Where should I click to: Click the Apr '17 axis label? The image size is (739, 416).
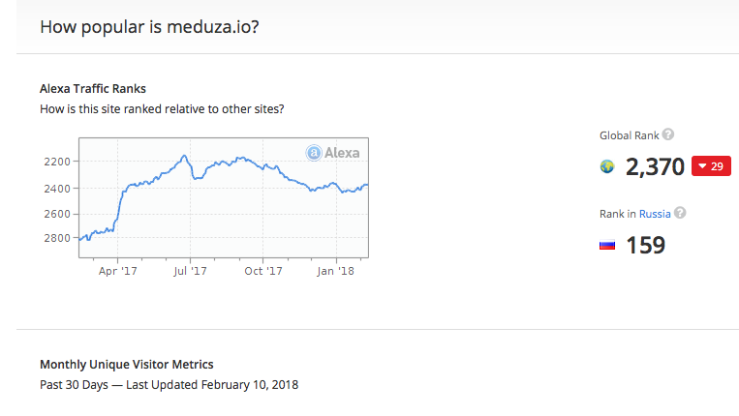(118, 271)
